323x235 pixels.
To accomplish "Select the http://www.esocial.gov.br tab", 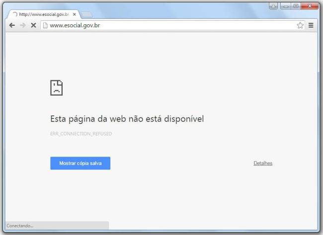I will 43,14.
